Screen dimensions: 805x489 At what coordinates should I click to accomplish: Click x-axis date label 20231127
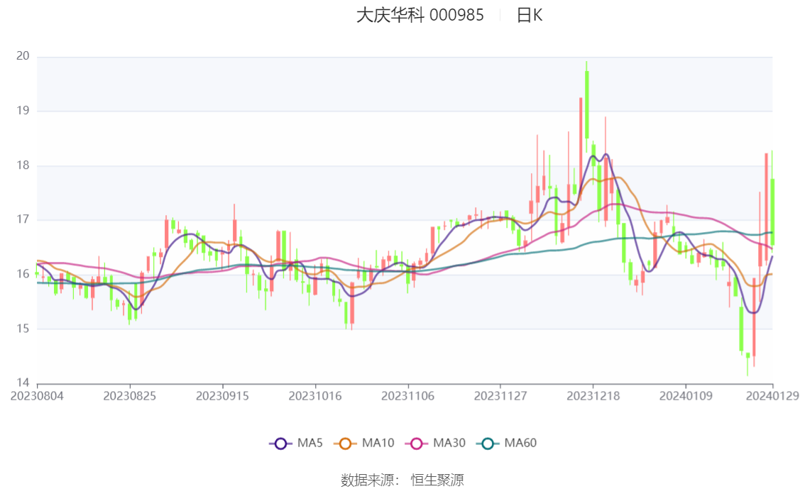point(500,396)
